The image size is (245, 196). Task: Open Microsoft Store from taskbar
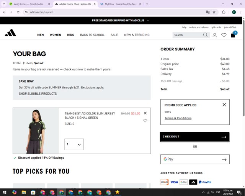(x=33, y=192)
